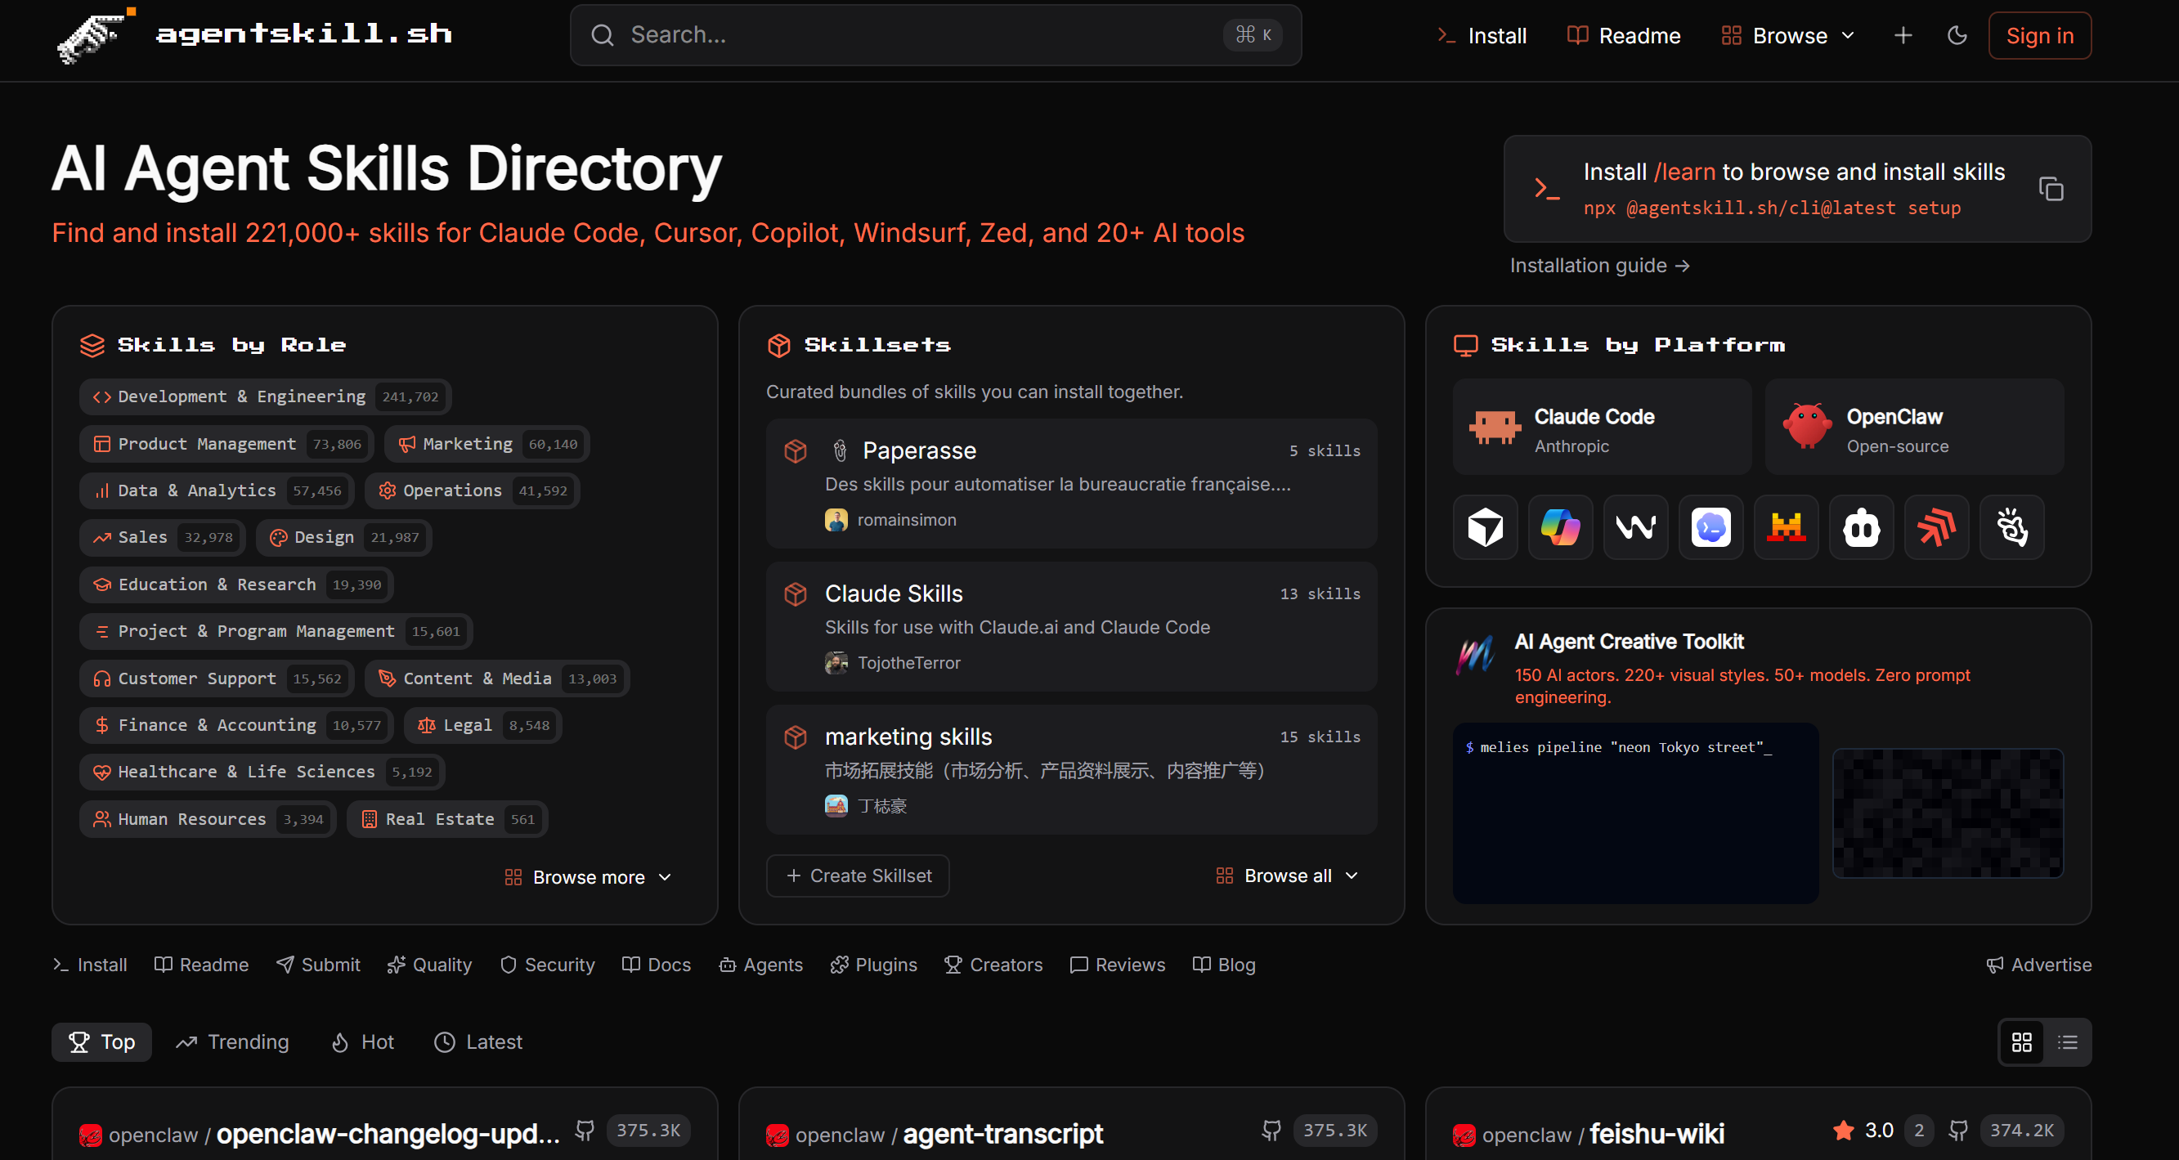The width and height of the screenshot is (2179, 1160).
Task: Switch to list view layout
Action: click(2067, 1041)
